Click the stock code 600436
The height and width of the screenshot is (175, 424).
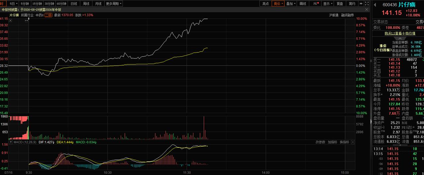point(389,5)
